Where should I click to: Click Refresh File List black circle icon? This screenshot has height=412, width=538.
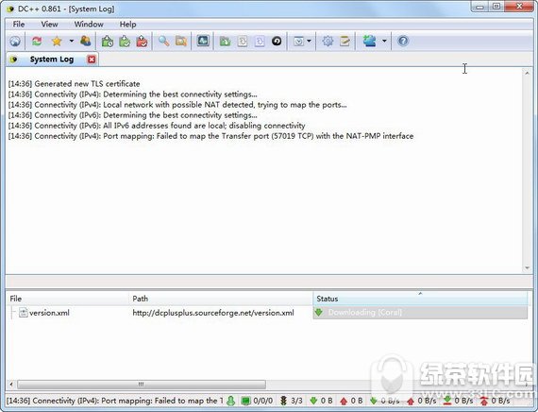coord(277,42)
